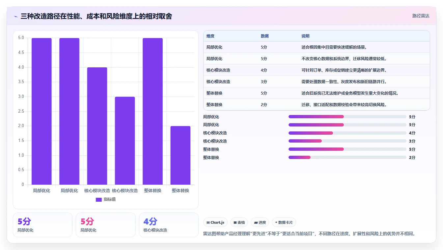Click the 进度 chip

click(260, 222)
